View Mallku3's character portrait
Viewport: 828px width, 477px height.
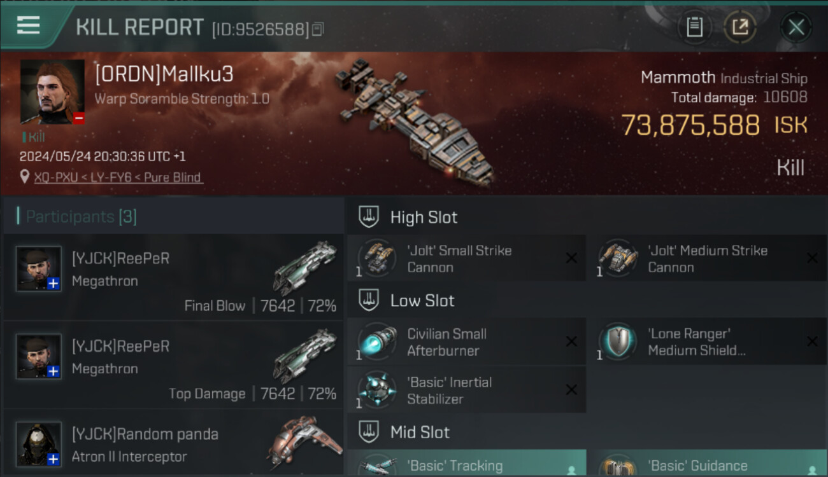[x=52, y=92]
